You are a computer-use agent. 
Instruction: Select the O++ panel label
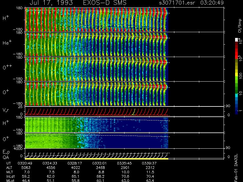point(7,67)
